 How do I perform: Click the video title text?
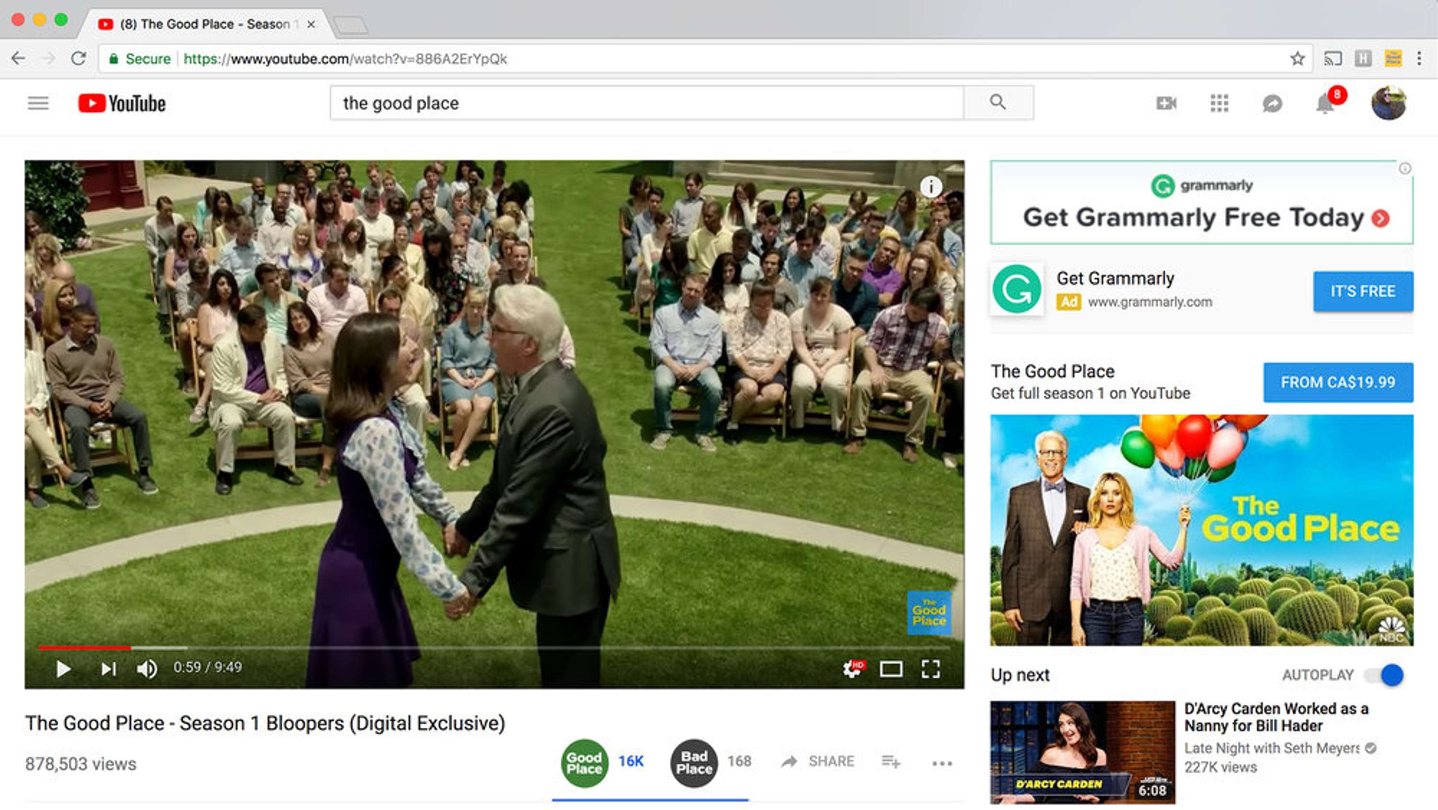[265, 723]
